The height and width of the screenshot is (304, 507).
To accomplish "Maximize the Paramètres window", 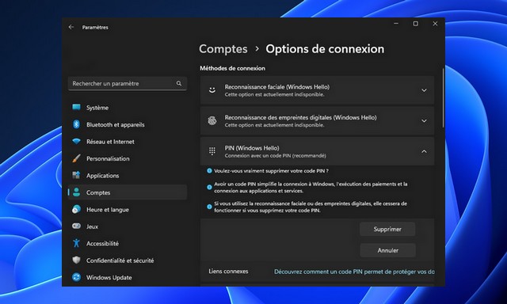I will 415,24.
